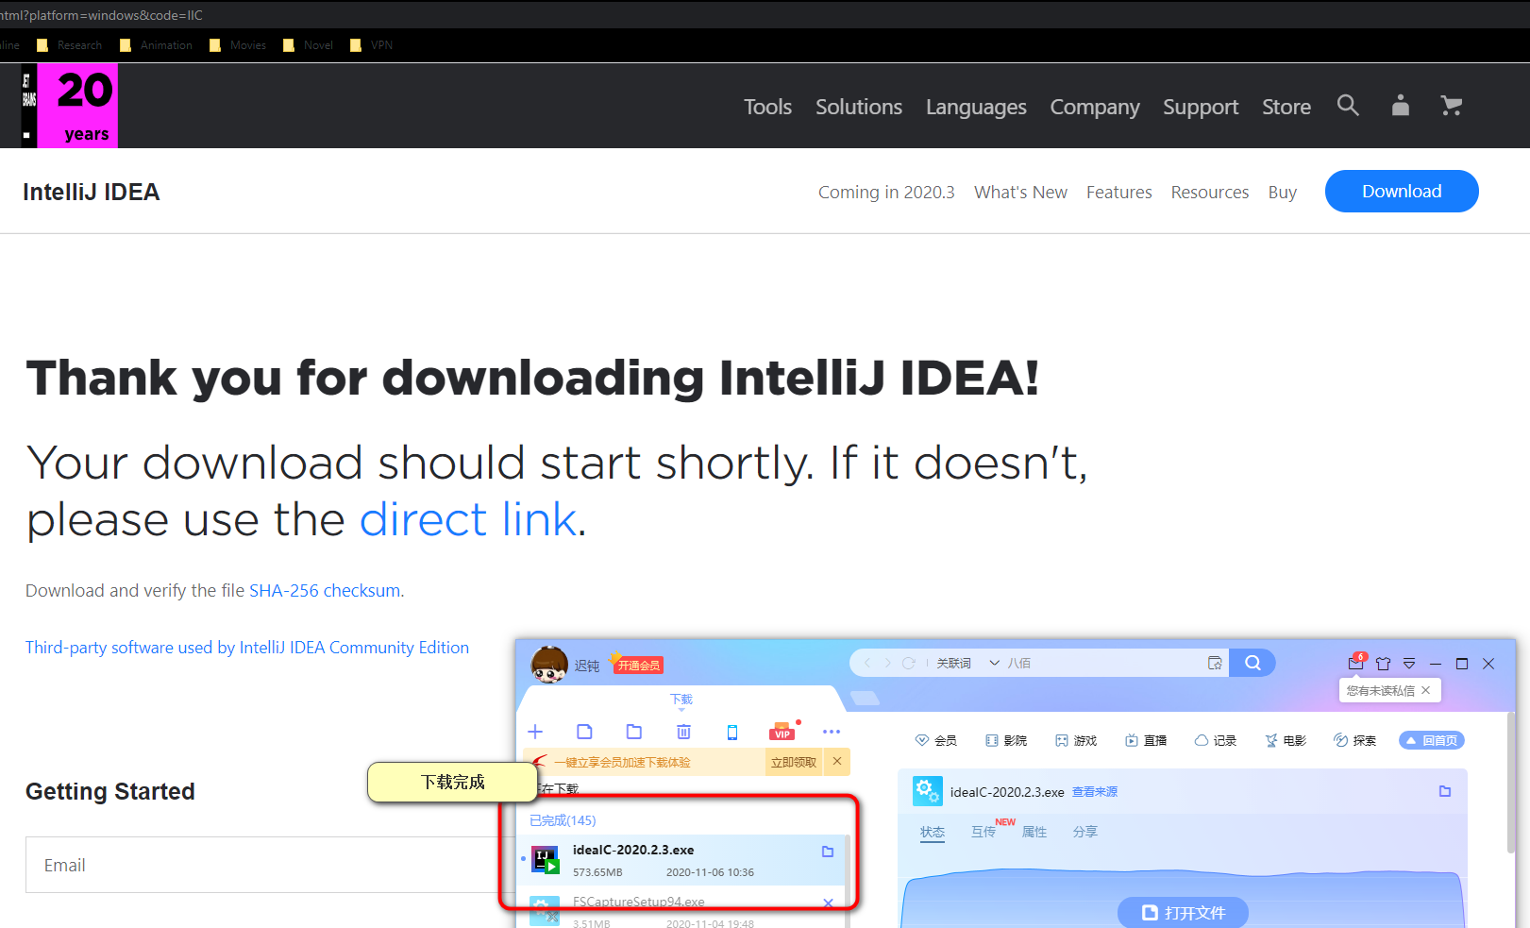1530x928 pixels.
Task: Click forward arrow in Xunlei browser bar
Action: [887, 663]
